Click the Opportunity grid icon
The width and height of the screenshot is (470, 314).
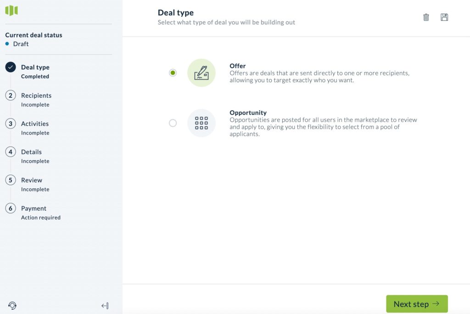[201, 123]
